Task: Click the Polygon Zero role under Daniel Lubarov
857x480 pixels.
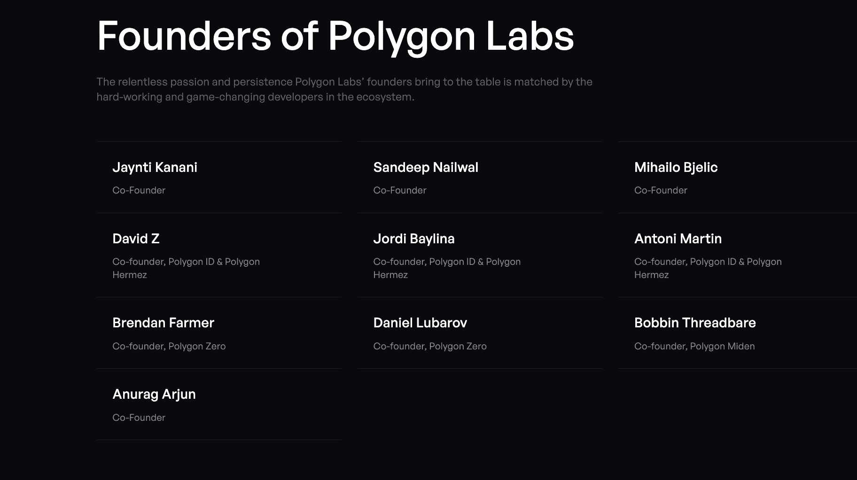Action: pos(430,347)
